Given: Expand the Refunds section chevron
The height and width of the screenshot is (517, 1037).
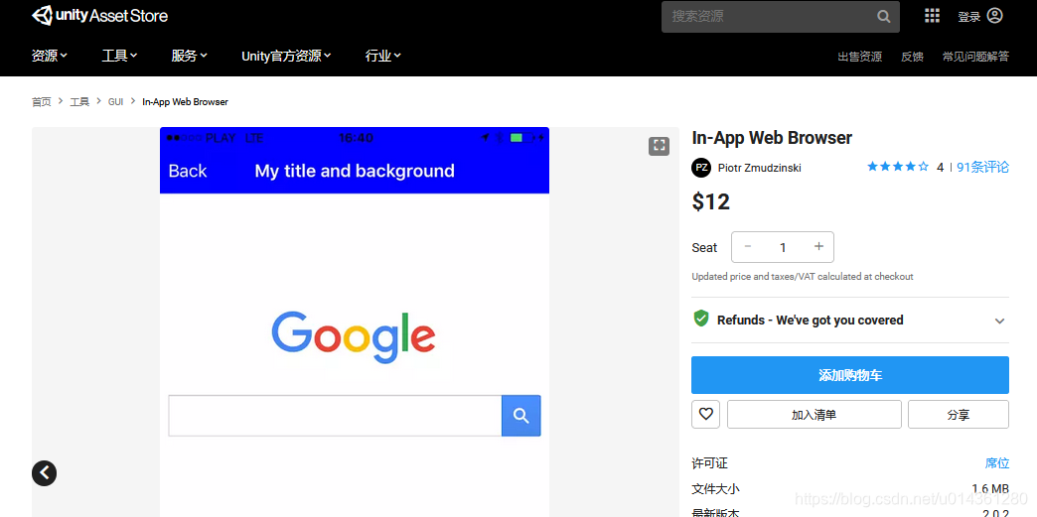Looking at the screenshot, I should click(999, 321).
